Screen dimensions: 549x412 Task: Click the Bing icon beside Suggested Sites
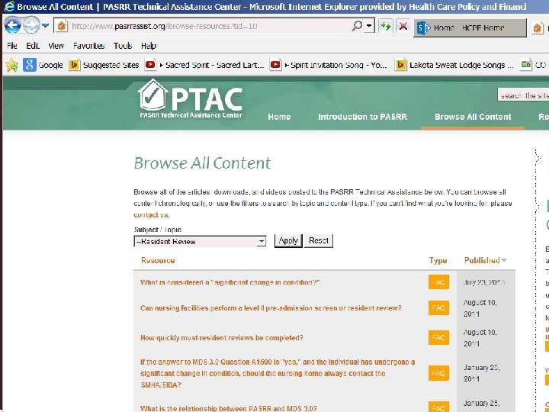(x=74, y=65)
